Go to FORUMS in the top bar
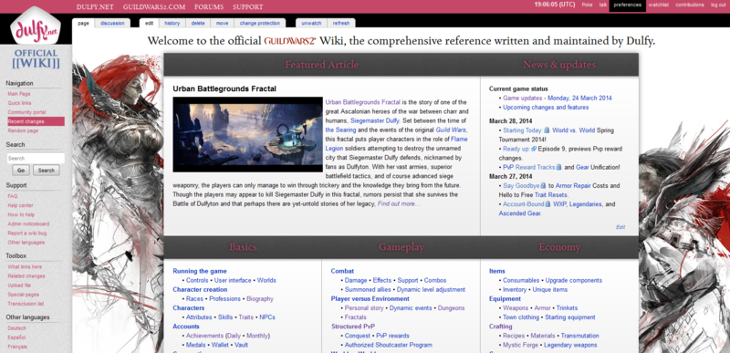This screenshot has width=730, height=353. [x=209, y=7]
